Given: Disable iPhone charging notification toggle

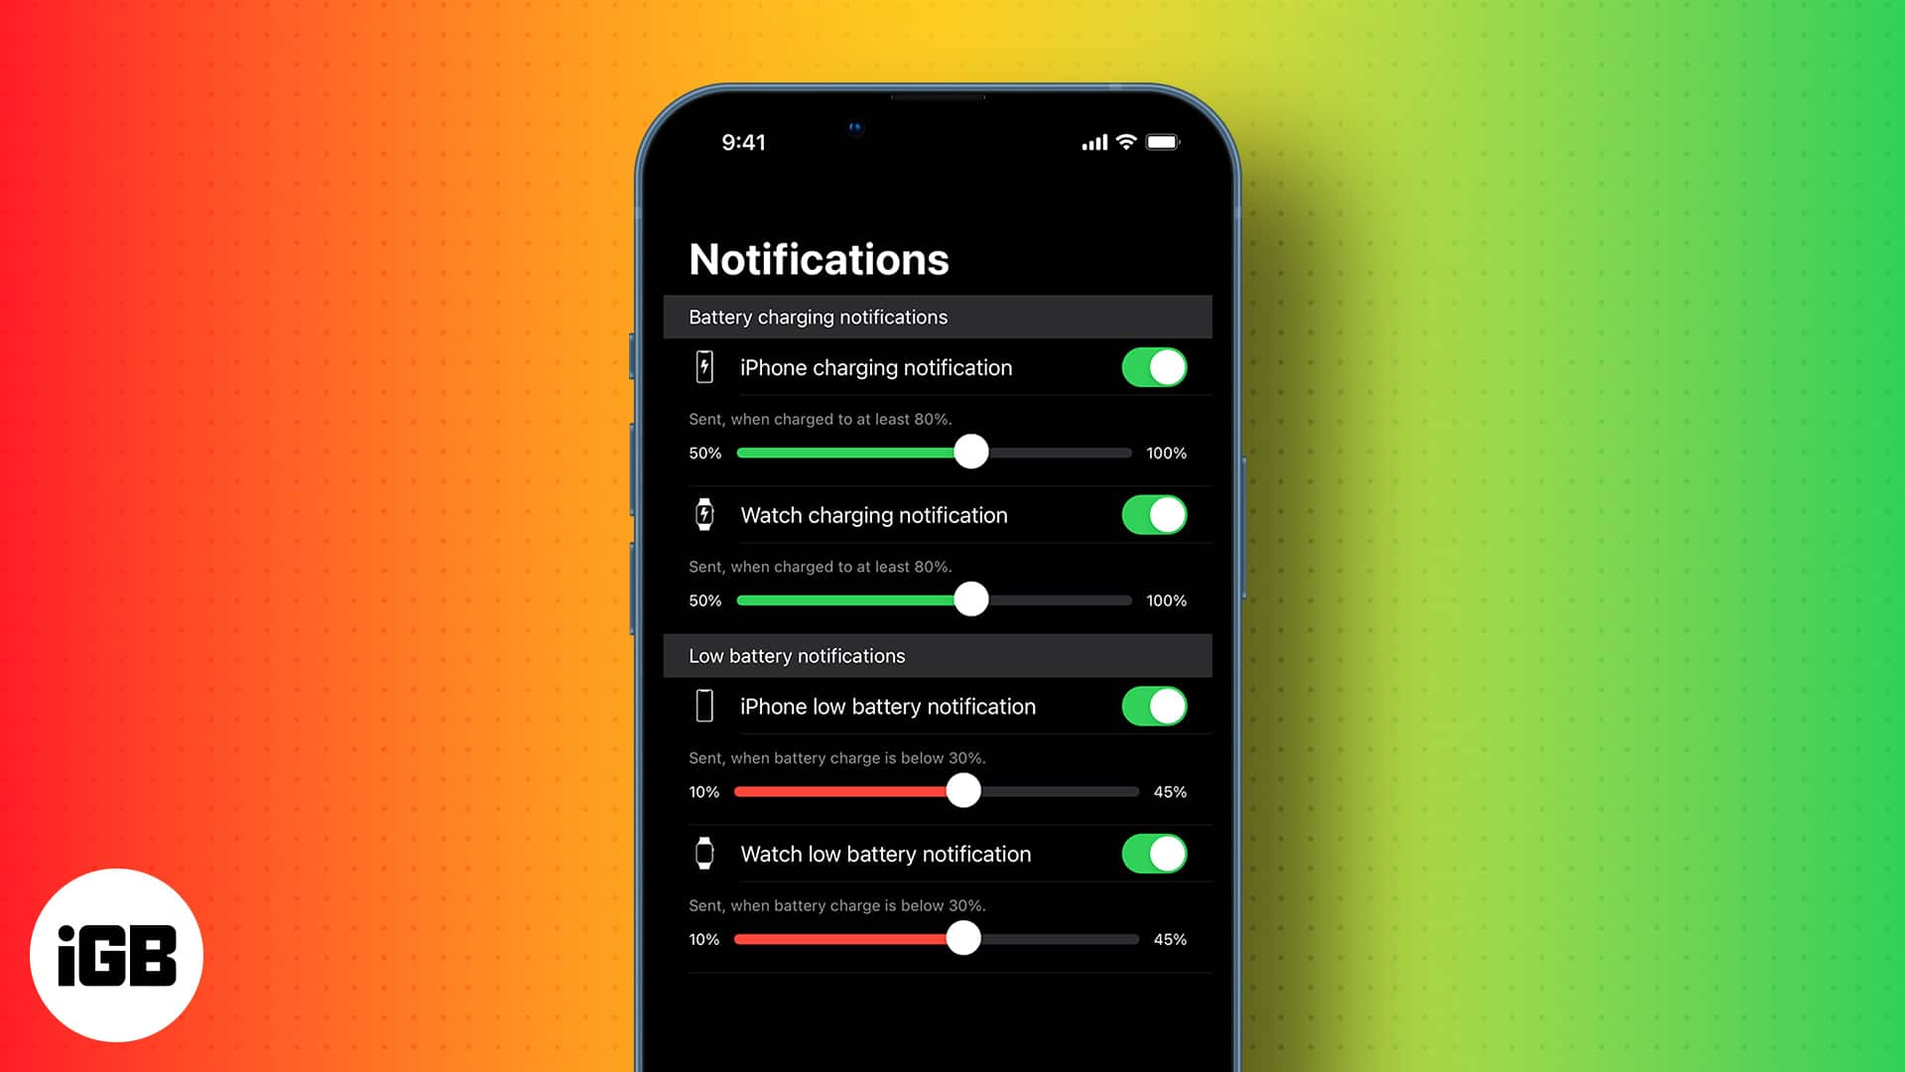Looking at the screenshot, I should click(1155, 366).
